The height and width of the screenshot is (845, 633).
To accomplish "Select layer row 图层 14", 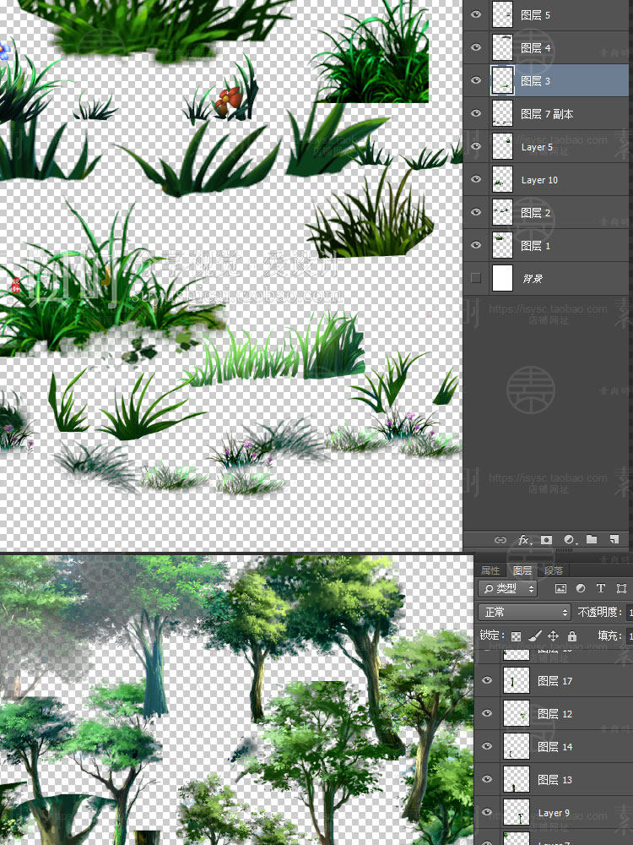I will click(555, 746).
